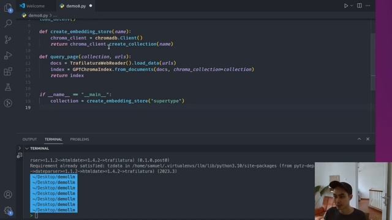
Task: Click the __main__ string in the if statement
Action: pyautogui.click(x=95, y=95)
